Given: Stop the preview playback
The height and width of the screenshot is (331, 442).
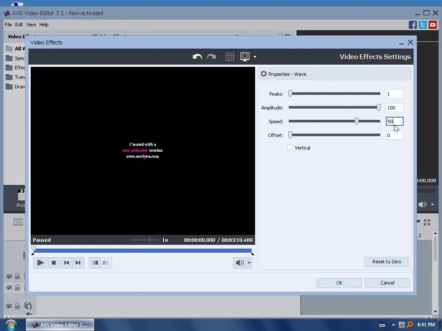Looking at the screenshot, I should coord(54,262).
